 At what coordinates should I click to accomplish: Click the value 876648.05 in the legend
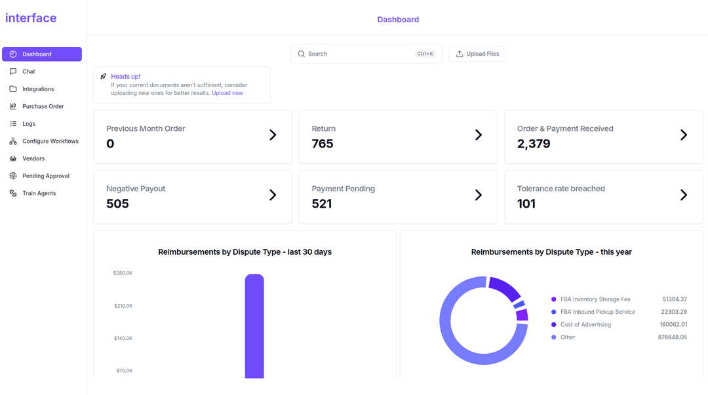[673, 337]
